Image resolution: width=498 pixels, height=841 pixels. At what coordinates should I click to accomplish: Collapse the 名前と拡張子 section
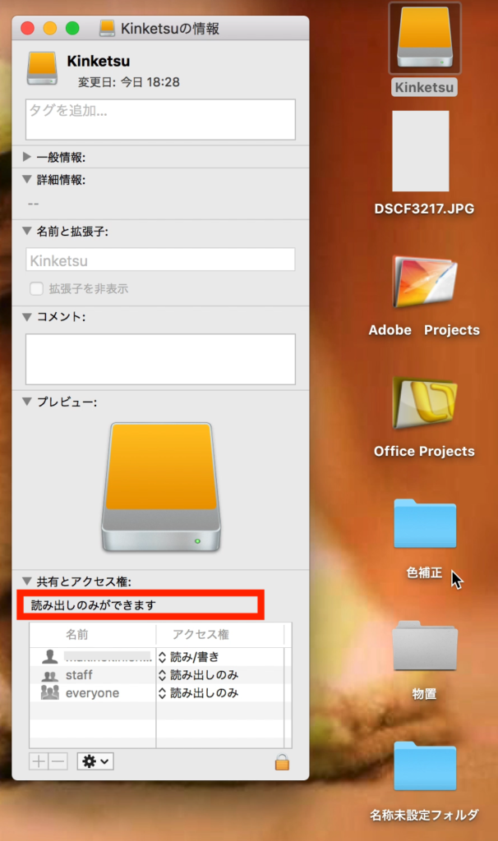click(27, 231)
